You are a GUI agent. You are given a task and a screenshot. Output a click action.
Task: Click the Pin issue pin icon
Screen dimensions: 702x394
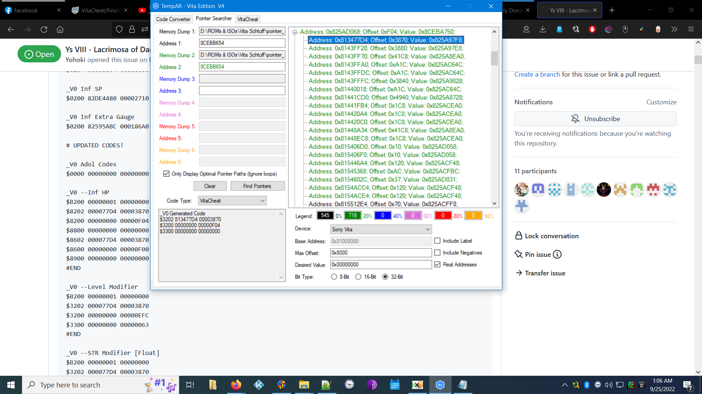pyautogui.click(x=518, y=254)
